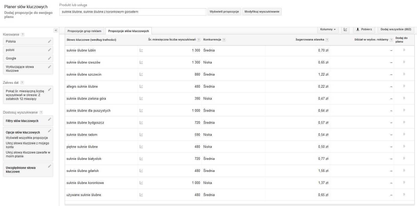Image resolution: width=417 pixels, height=206 pixels.
Task: Click the 880 monthly searches value
Action: click(197, 74)
